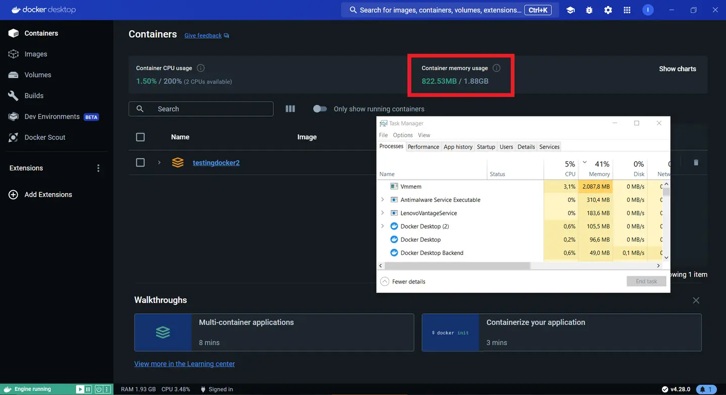The height and width of the screenshot is (395, 726).
Task: Open Docker Desktop settings gear
Action: point(608,10)
